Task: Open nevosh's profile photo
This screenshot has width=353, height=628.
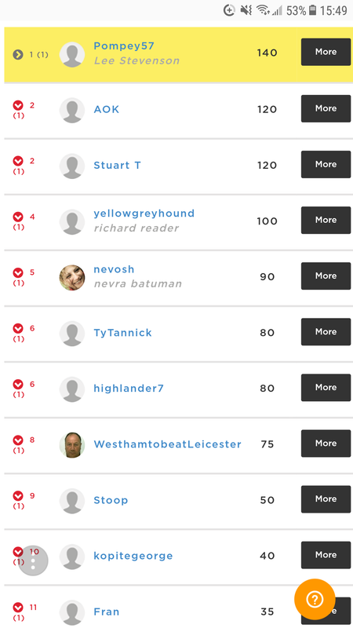Action: point(72,277)
